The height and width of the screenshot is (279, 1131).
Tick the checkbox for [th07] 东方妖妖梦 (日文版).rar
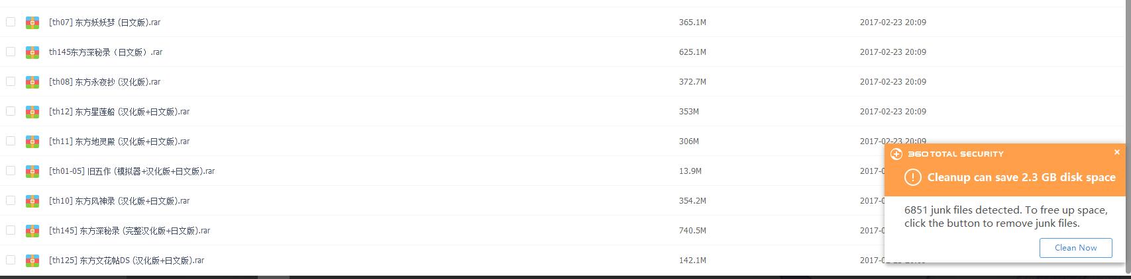click(x=11, y=22)
